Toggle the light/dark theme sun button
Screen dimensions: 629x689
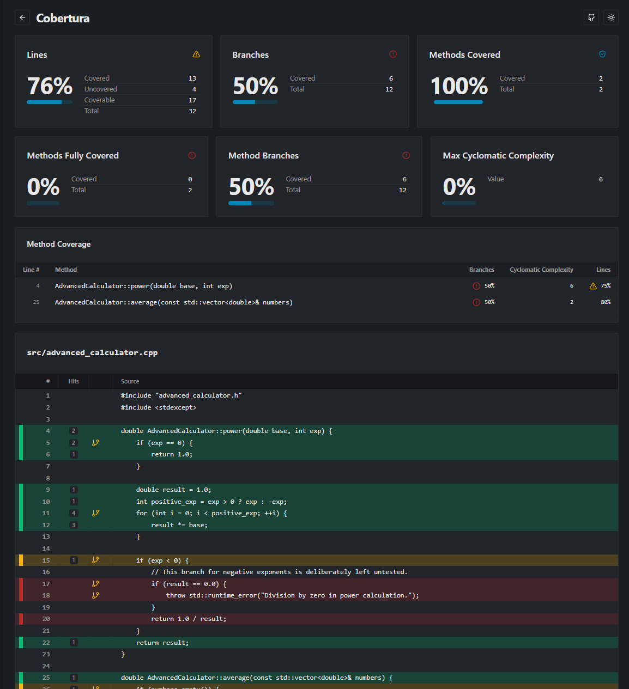pos(611,17)
